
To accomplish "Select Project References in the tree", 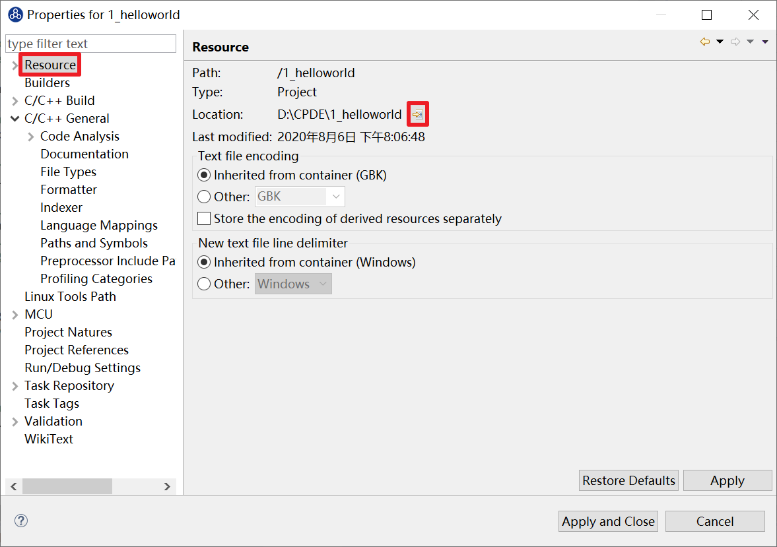I will [x=77, y=350].
